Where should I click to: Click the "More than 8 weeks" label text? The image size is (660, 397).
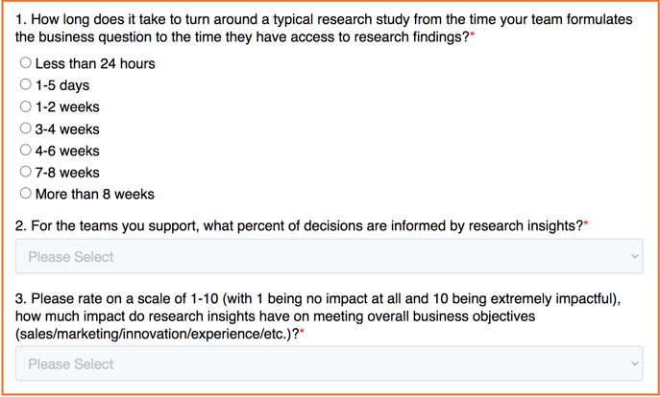95,194
